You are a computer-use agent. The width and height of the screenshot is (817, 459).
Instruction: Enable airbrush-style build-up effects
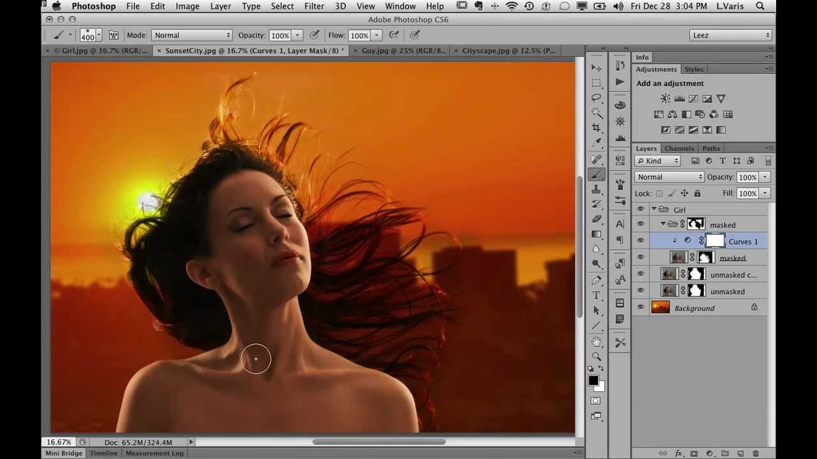tap(394, 35)
